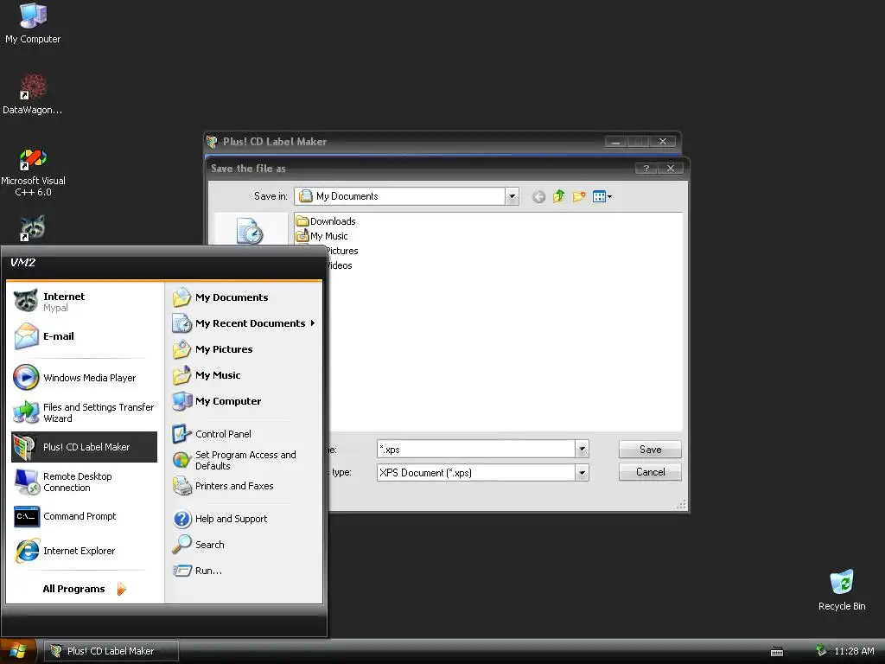The height and width of the screenshot is (664, 885).
Task: Create a new folder in save dialog
Action: point(579,196)
